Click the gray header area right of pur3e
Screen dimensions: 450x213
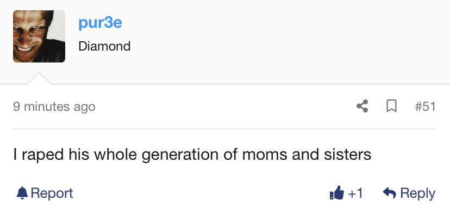coord(287,37)
